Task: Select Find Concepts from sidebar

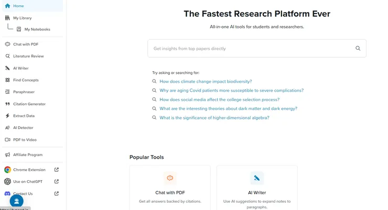Action: pos(26,80)
